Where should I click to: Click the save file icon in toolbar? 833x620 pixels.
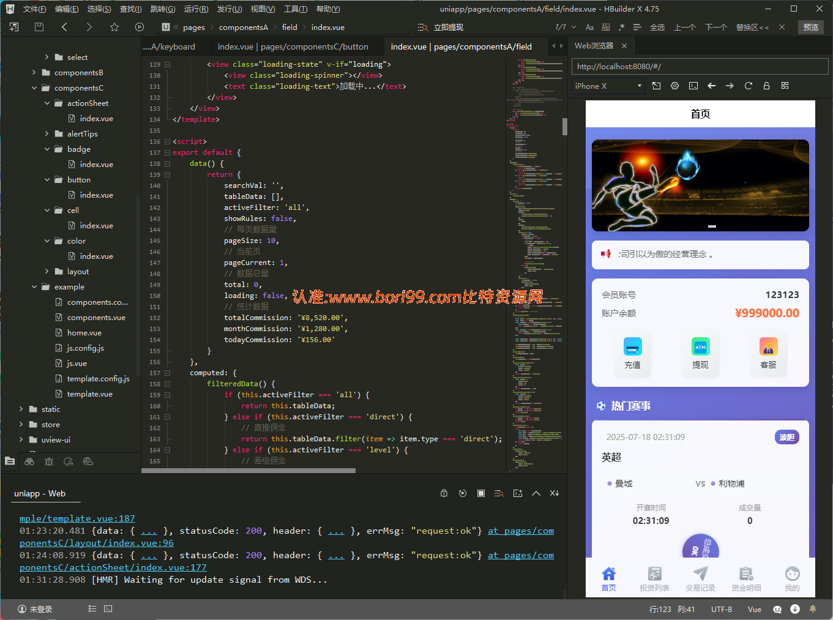[x=39, y=27]
